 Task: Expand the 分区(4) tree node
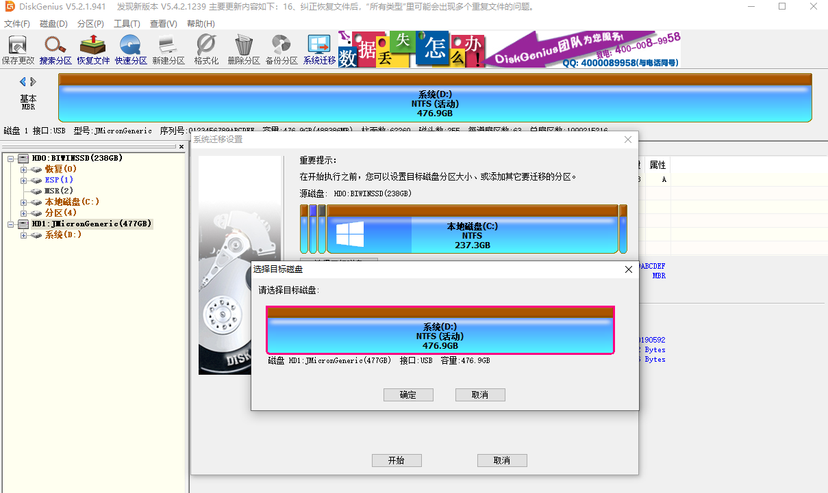[x=23, y=213]
